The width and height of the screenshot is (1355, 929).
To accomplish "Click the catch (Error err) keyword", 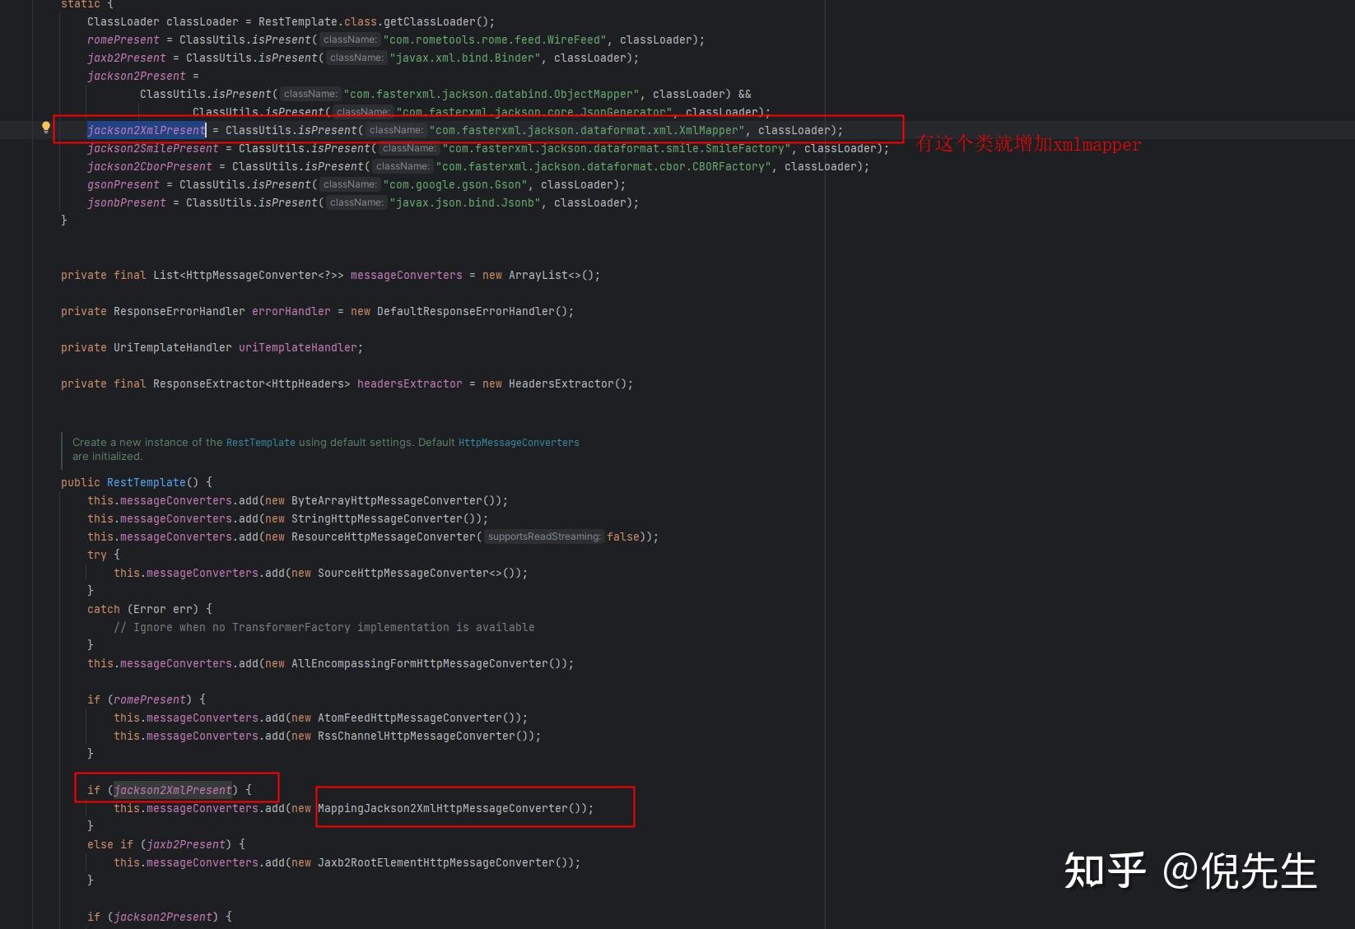I will click(x=104, y=609).
